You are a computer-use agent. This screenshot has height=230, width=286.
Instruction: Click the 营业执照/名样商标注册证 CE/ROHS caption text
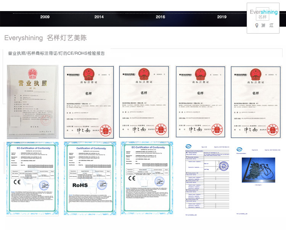coord(56,53)
